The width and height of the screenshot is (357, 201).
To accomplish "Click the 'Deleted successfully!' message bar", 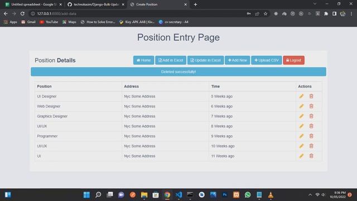I will [178, 72].
